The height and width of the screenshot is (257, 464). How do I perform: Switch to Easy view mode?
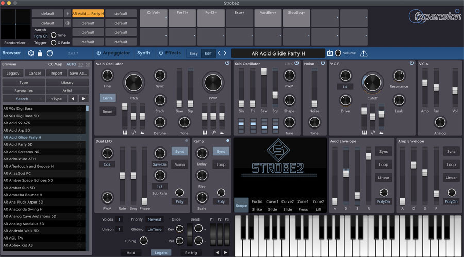pyautogui.click(x=194, y=53)
